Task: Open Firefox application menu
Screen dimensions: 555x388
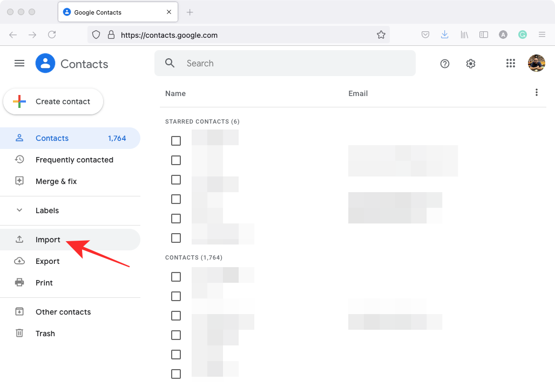Action: [542, 35]
